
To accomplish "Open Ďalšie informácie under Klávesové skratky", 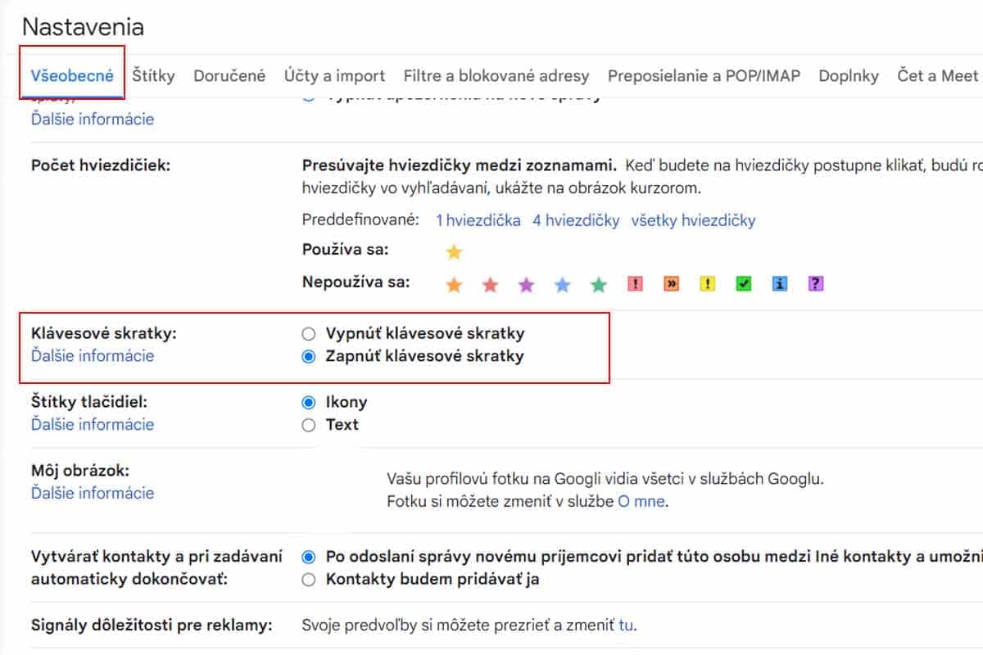I will point(93,356).
